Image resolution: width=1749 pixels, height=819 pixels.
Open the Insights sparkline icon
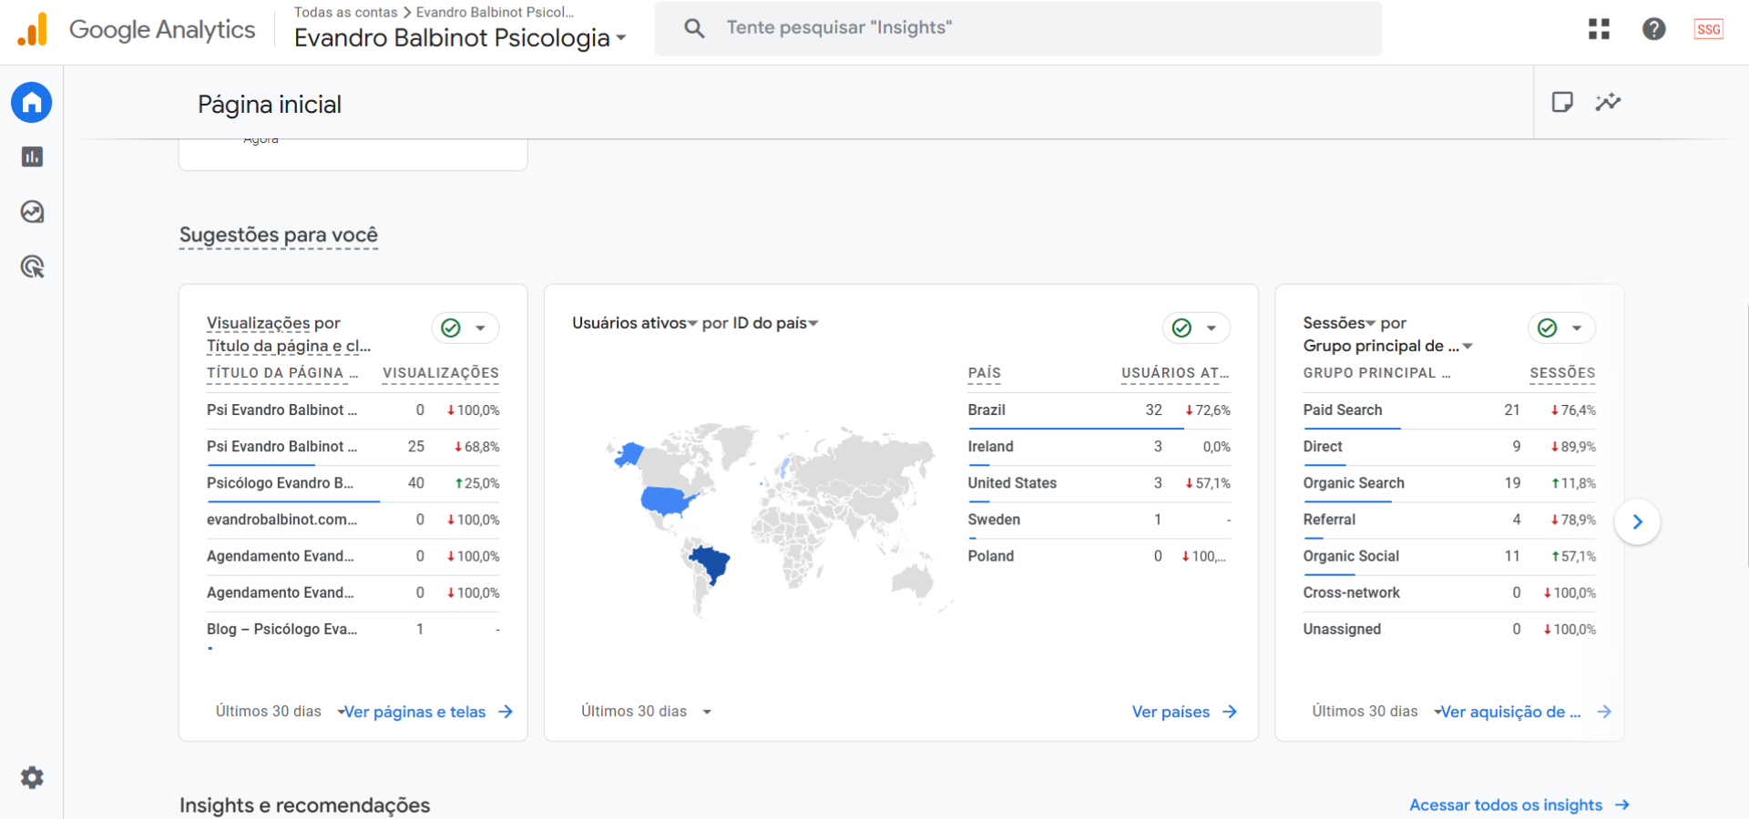coord(1608,102)
